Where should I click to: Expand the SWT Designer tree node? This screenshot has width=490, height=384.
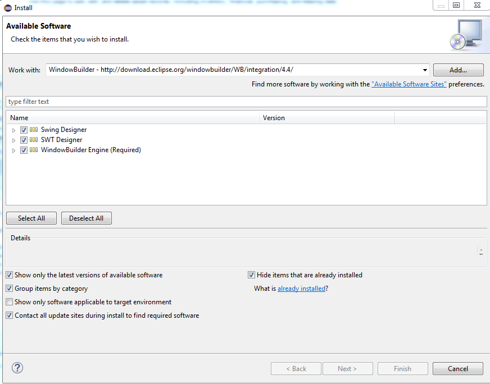[13, 140]
